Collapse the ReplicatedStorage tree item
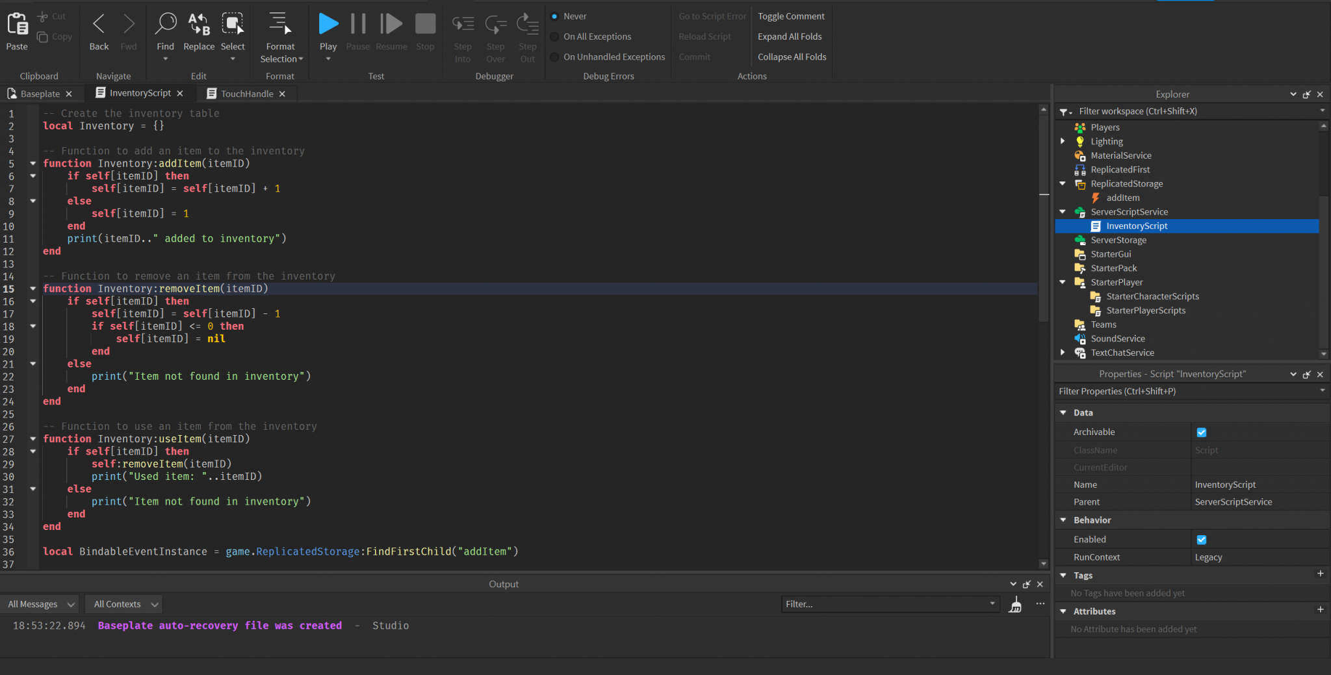 [1063, 183]
